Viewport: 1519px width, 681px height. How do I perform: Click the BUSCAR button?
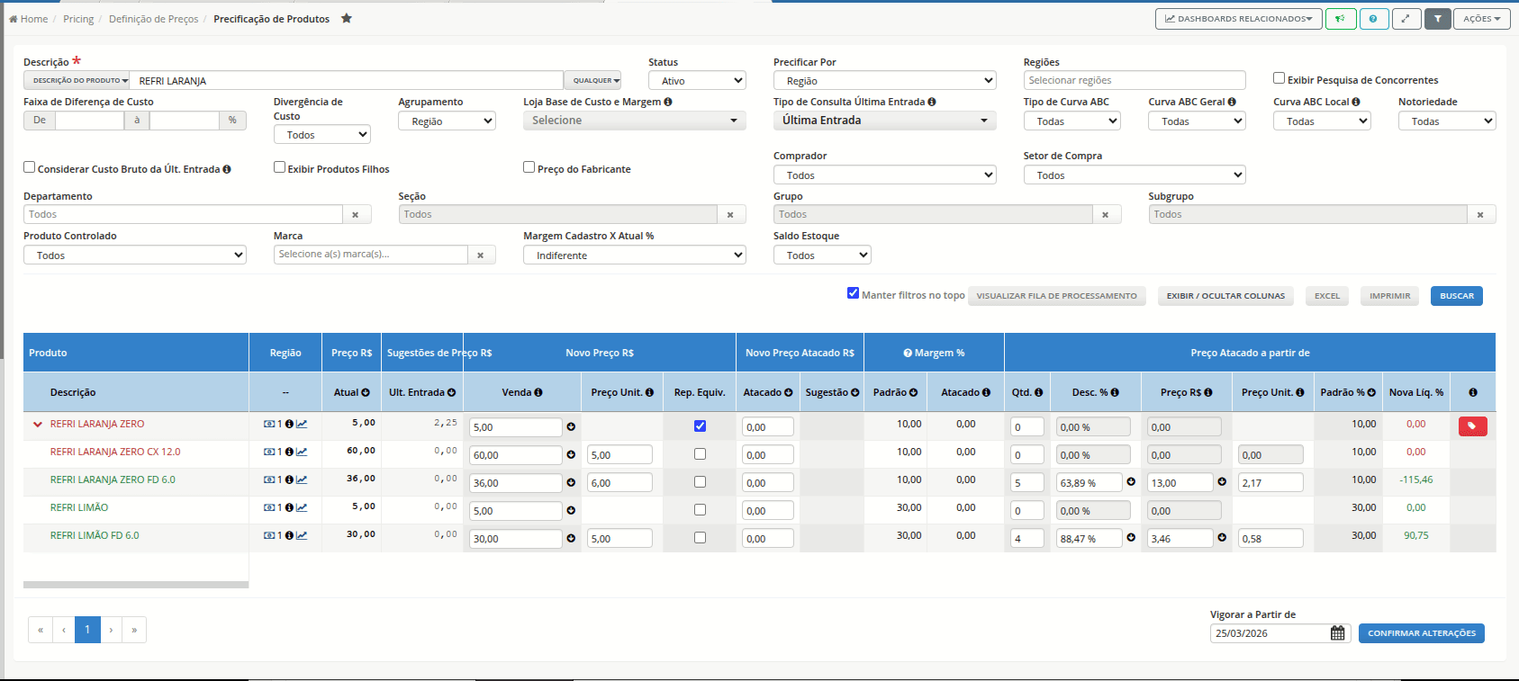pos(1456,296)
